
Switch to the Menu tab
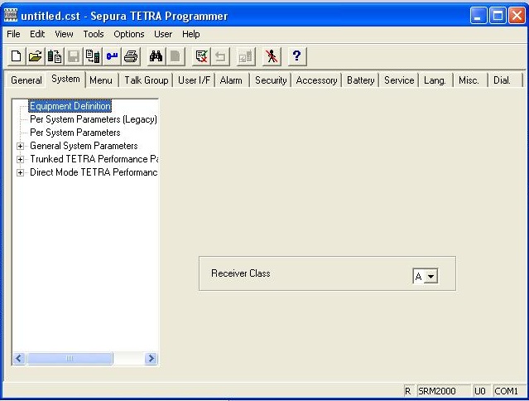(x=101, y=80)
